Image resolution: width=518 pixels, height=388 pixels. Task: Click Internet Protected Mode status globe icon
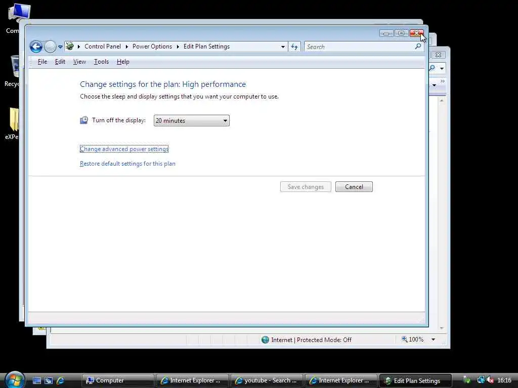click(265, 340)
